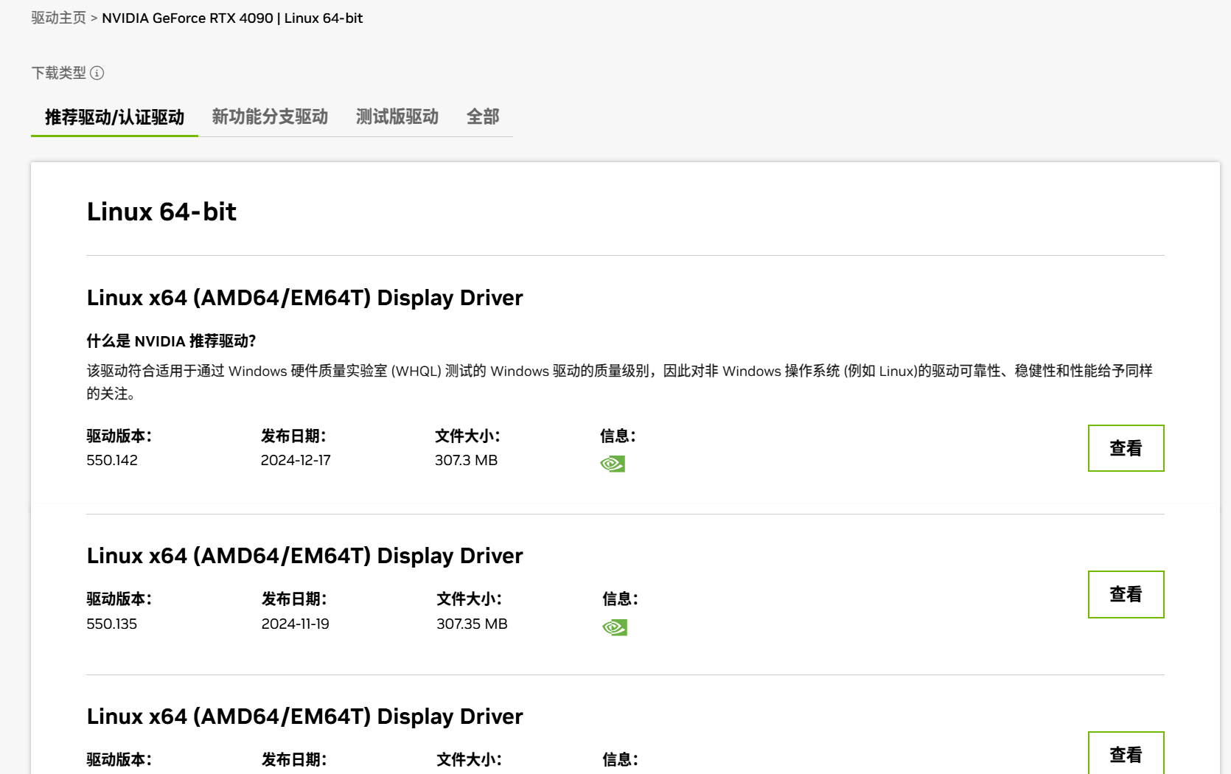
Task: Click the WHQL description paragraph text
Action: (619, 382)
